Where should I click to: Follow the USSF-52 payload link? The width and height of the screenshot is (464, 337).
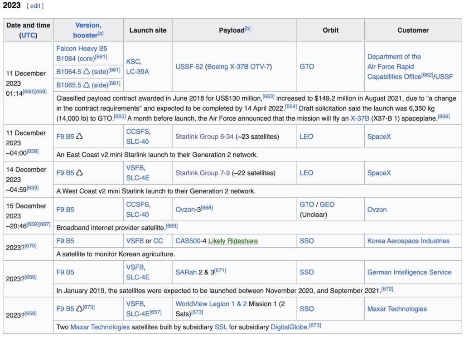pyautogui.click(x=189, y=67)
